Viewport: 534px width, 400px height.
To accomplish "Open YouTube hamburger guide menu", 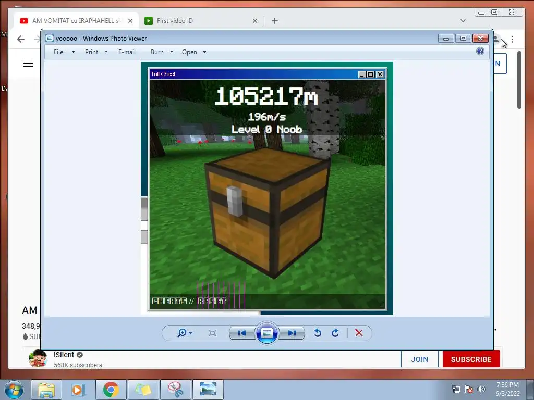I will [28, 63].
